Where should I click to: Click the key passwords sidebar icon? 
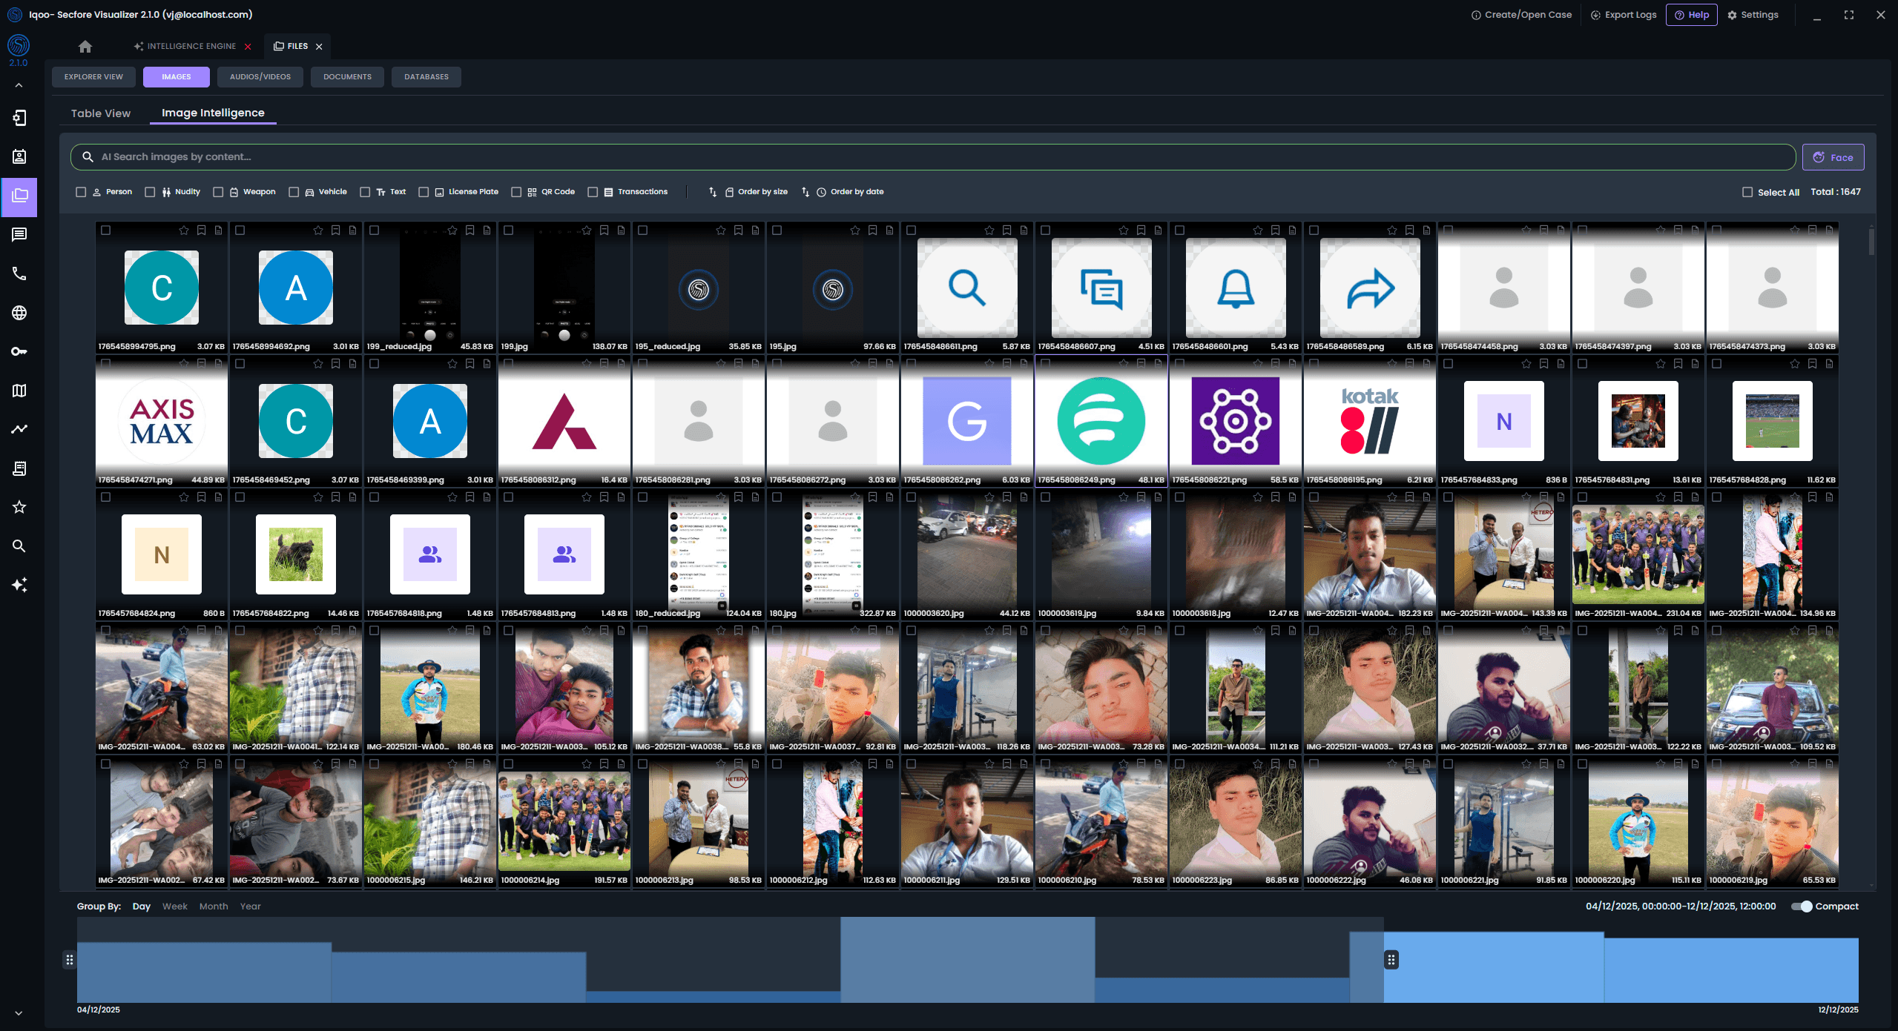click(x=19, y=351)
